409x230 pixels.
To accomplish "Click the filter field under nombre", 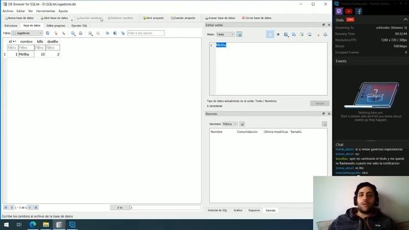I will (26, 48).
